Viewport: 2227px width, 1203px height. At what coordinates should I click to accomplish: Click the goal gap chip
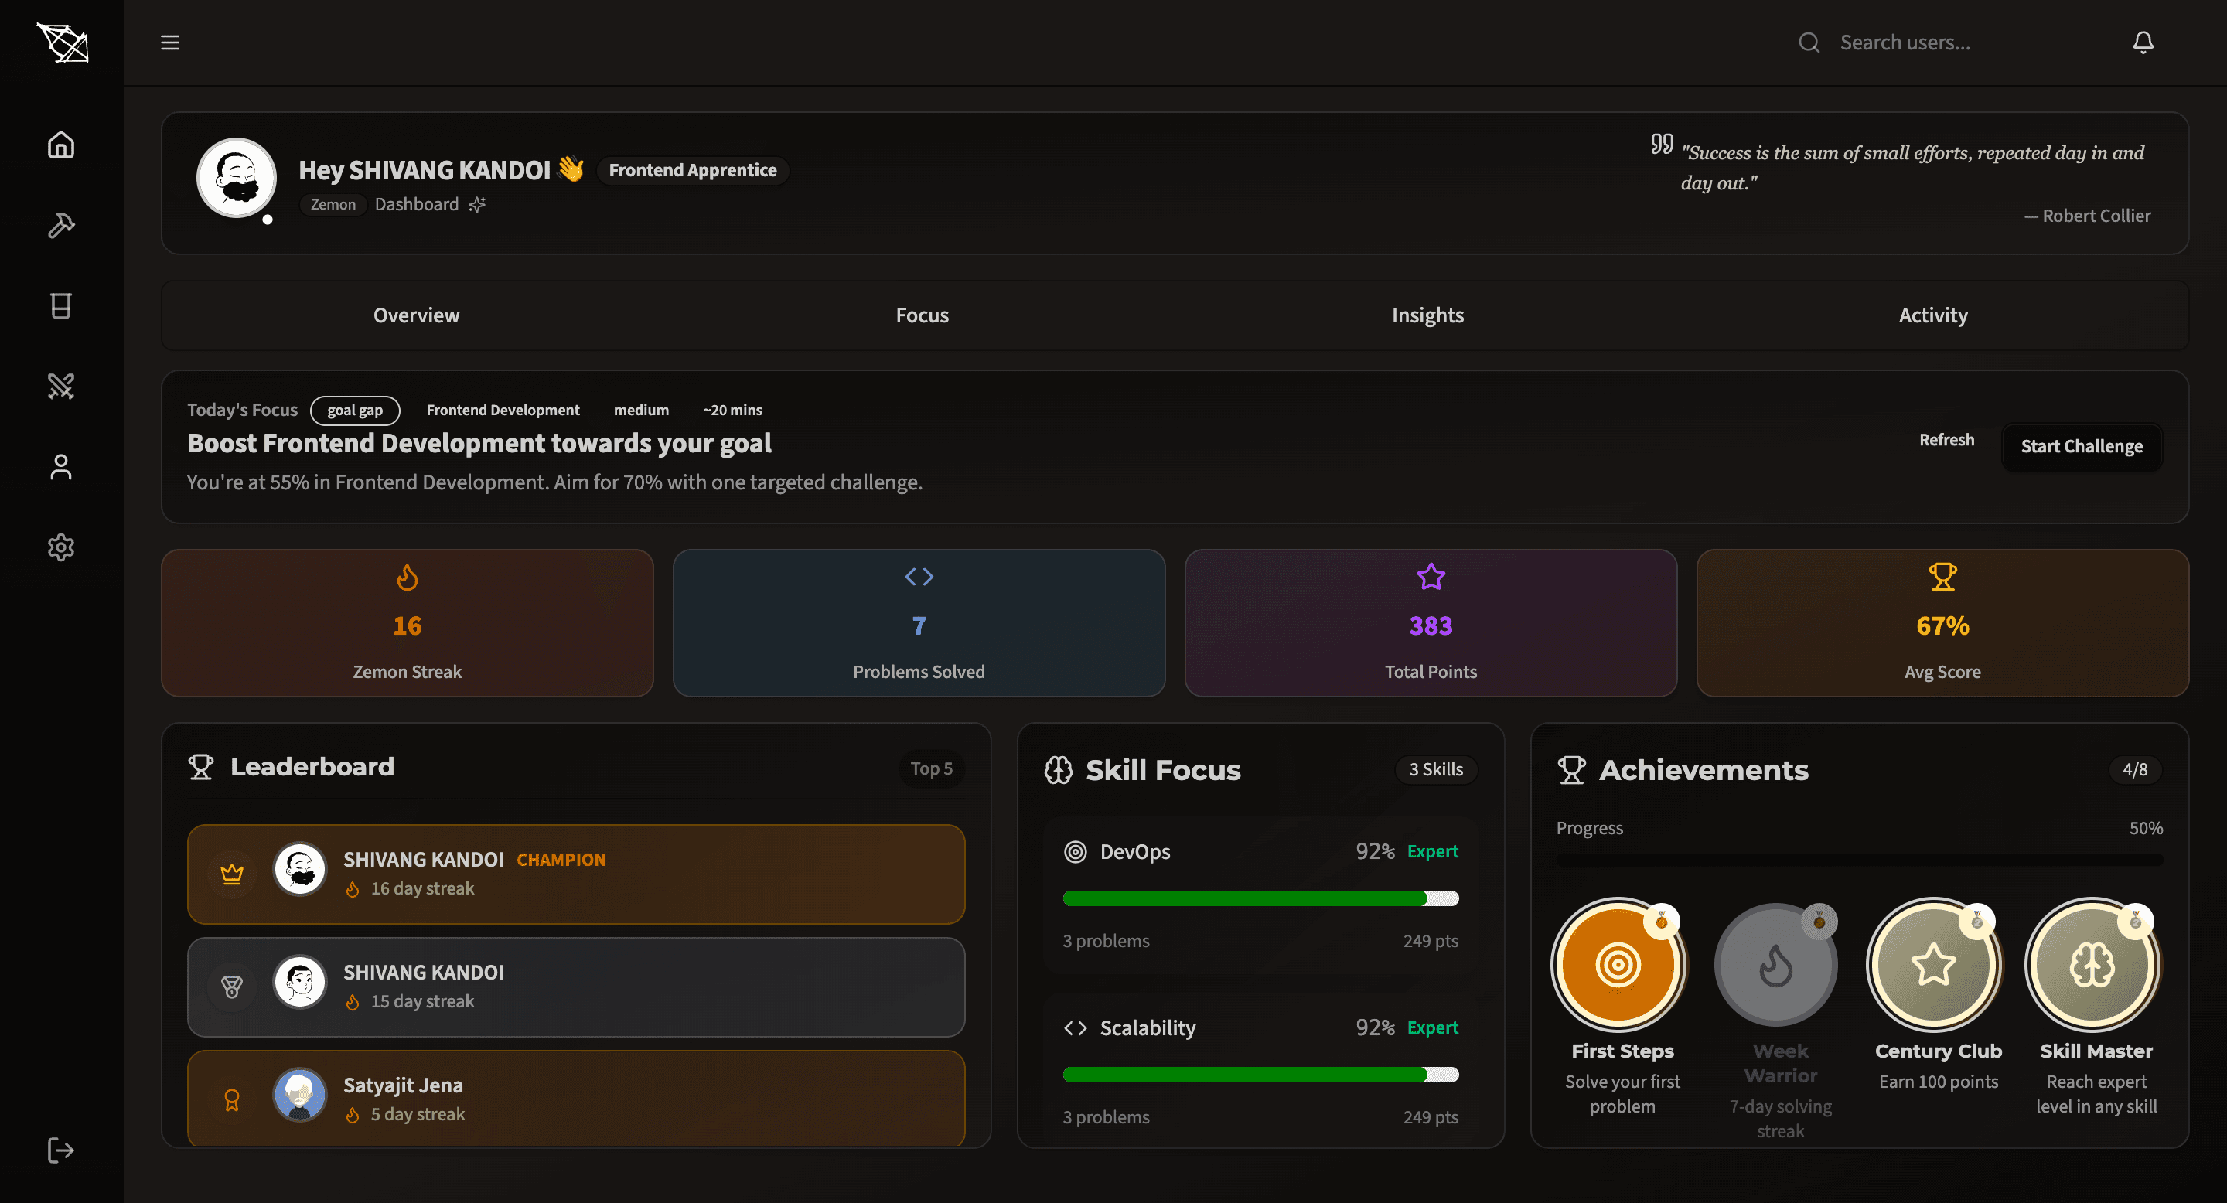tap(354, 410)
